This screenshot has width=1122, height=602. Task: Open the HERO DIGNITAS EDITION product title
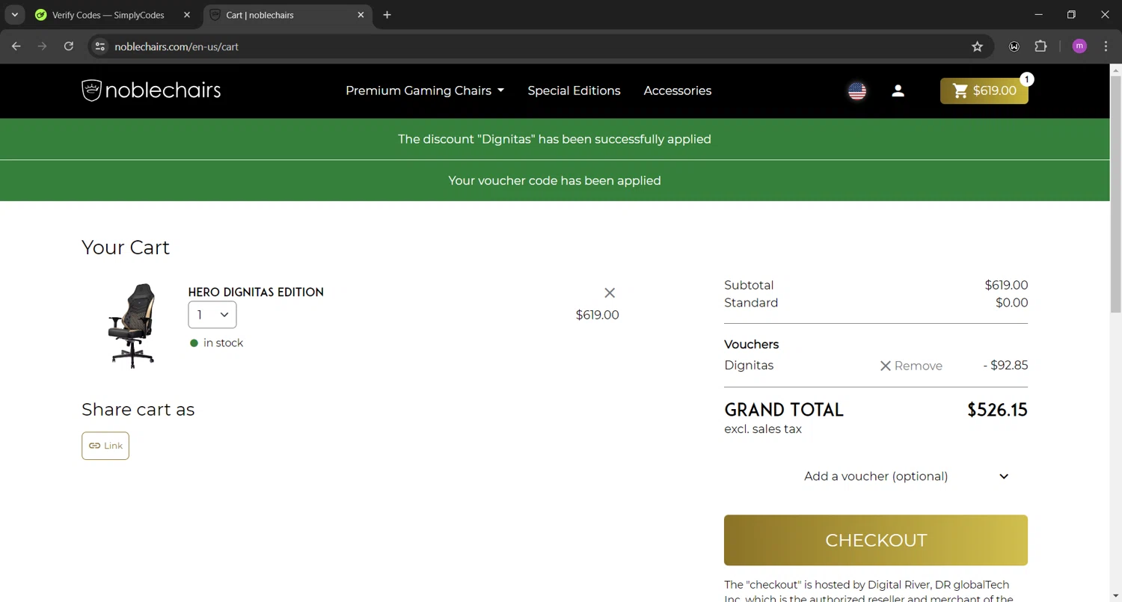coord(256,292)
